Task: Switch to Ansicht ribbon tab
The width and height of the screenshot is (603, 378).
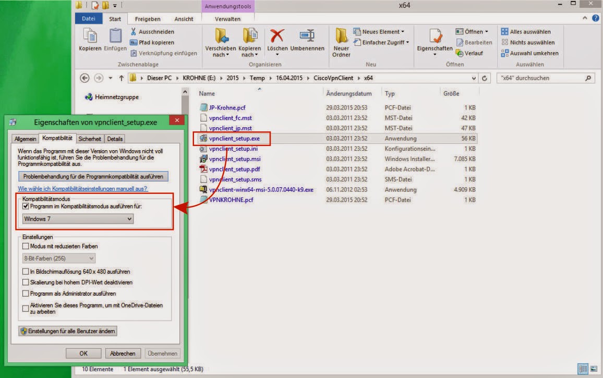Action: click(x=184, y=19)
